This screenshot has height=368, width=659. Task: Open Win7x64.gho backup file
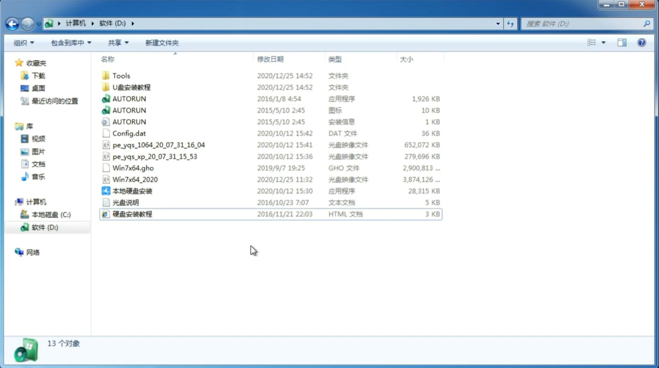[x=133, y=168]
